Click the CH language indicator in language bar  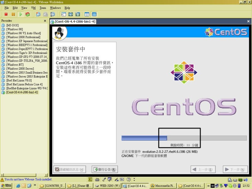[x=90, y=179]
